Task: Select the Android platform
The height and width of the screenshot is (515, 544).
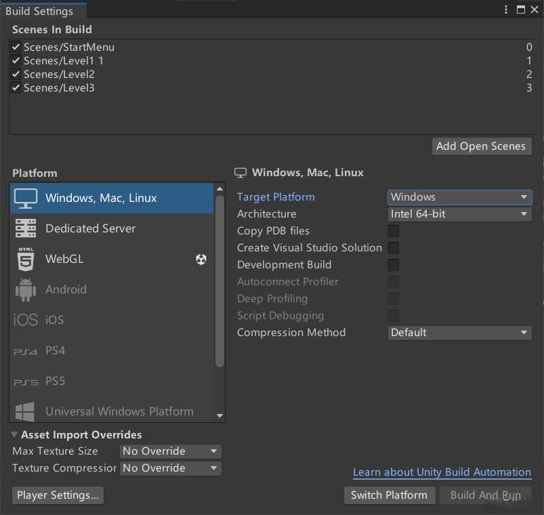Action: [x=112, y=289]
